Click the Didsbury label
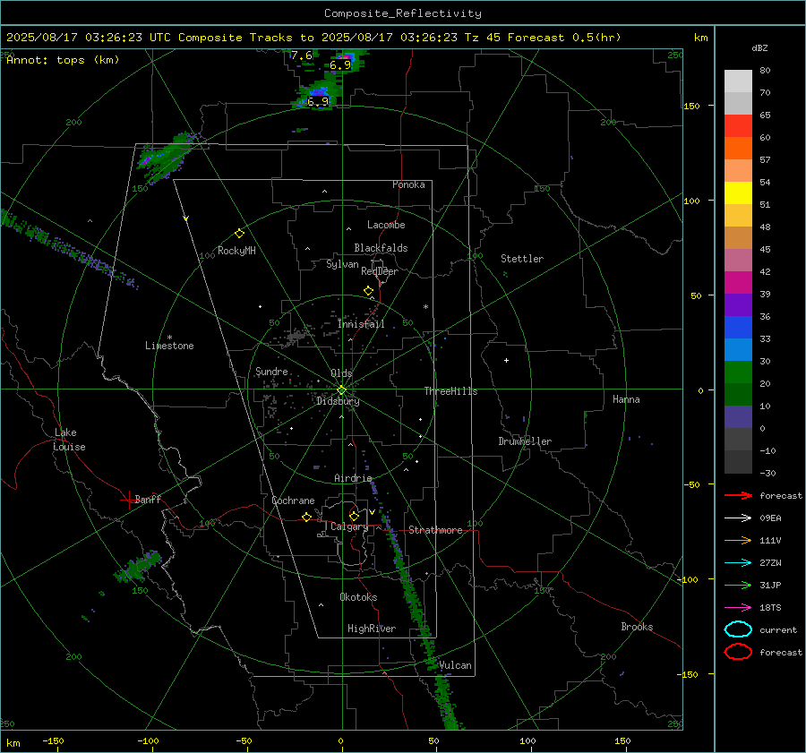 click(x=338, y=401)
